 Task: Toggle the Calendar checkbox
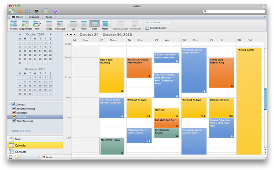coord(13,104)
